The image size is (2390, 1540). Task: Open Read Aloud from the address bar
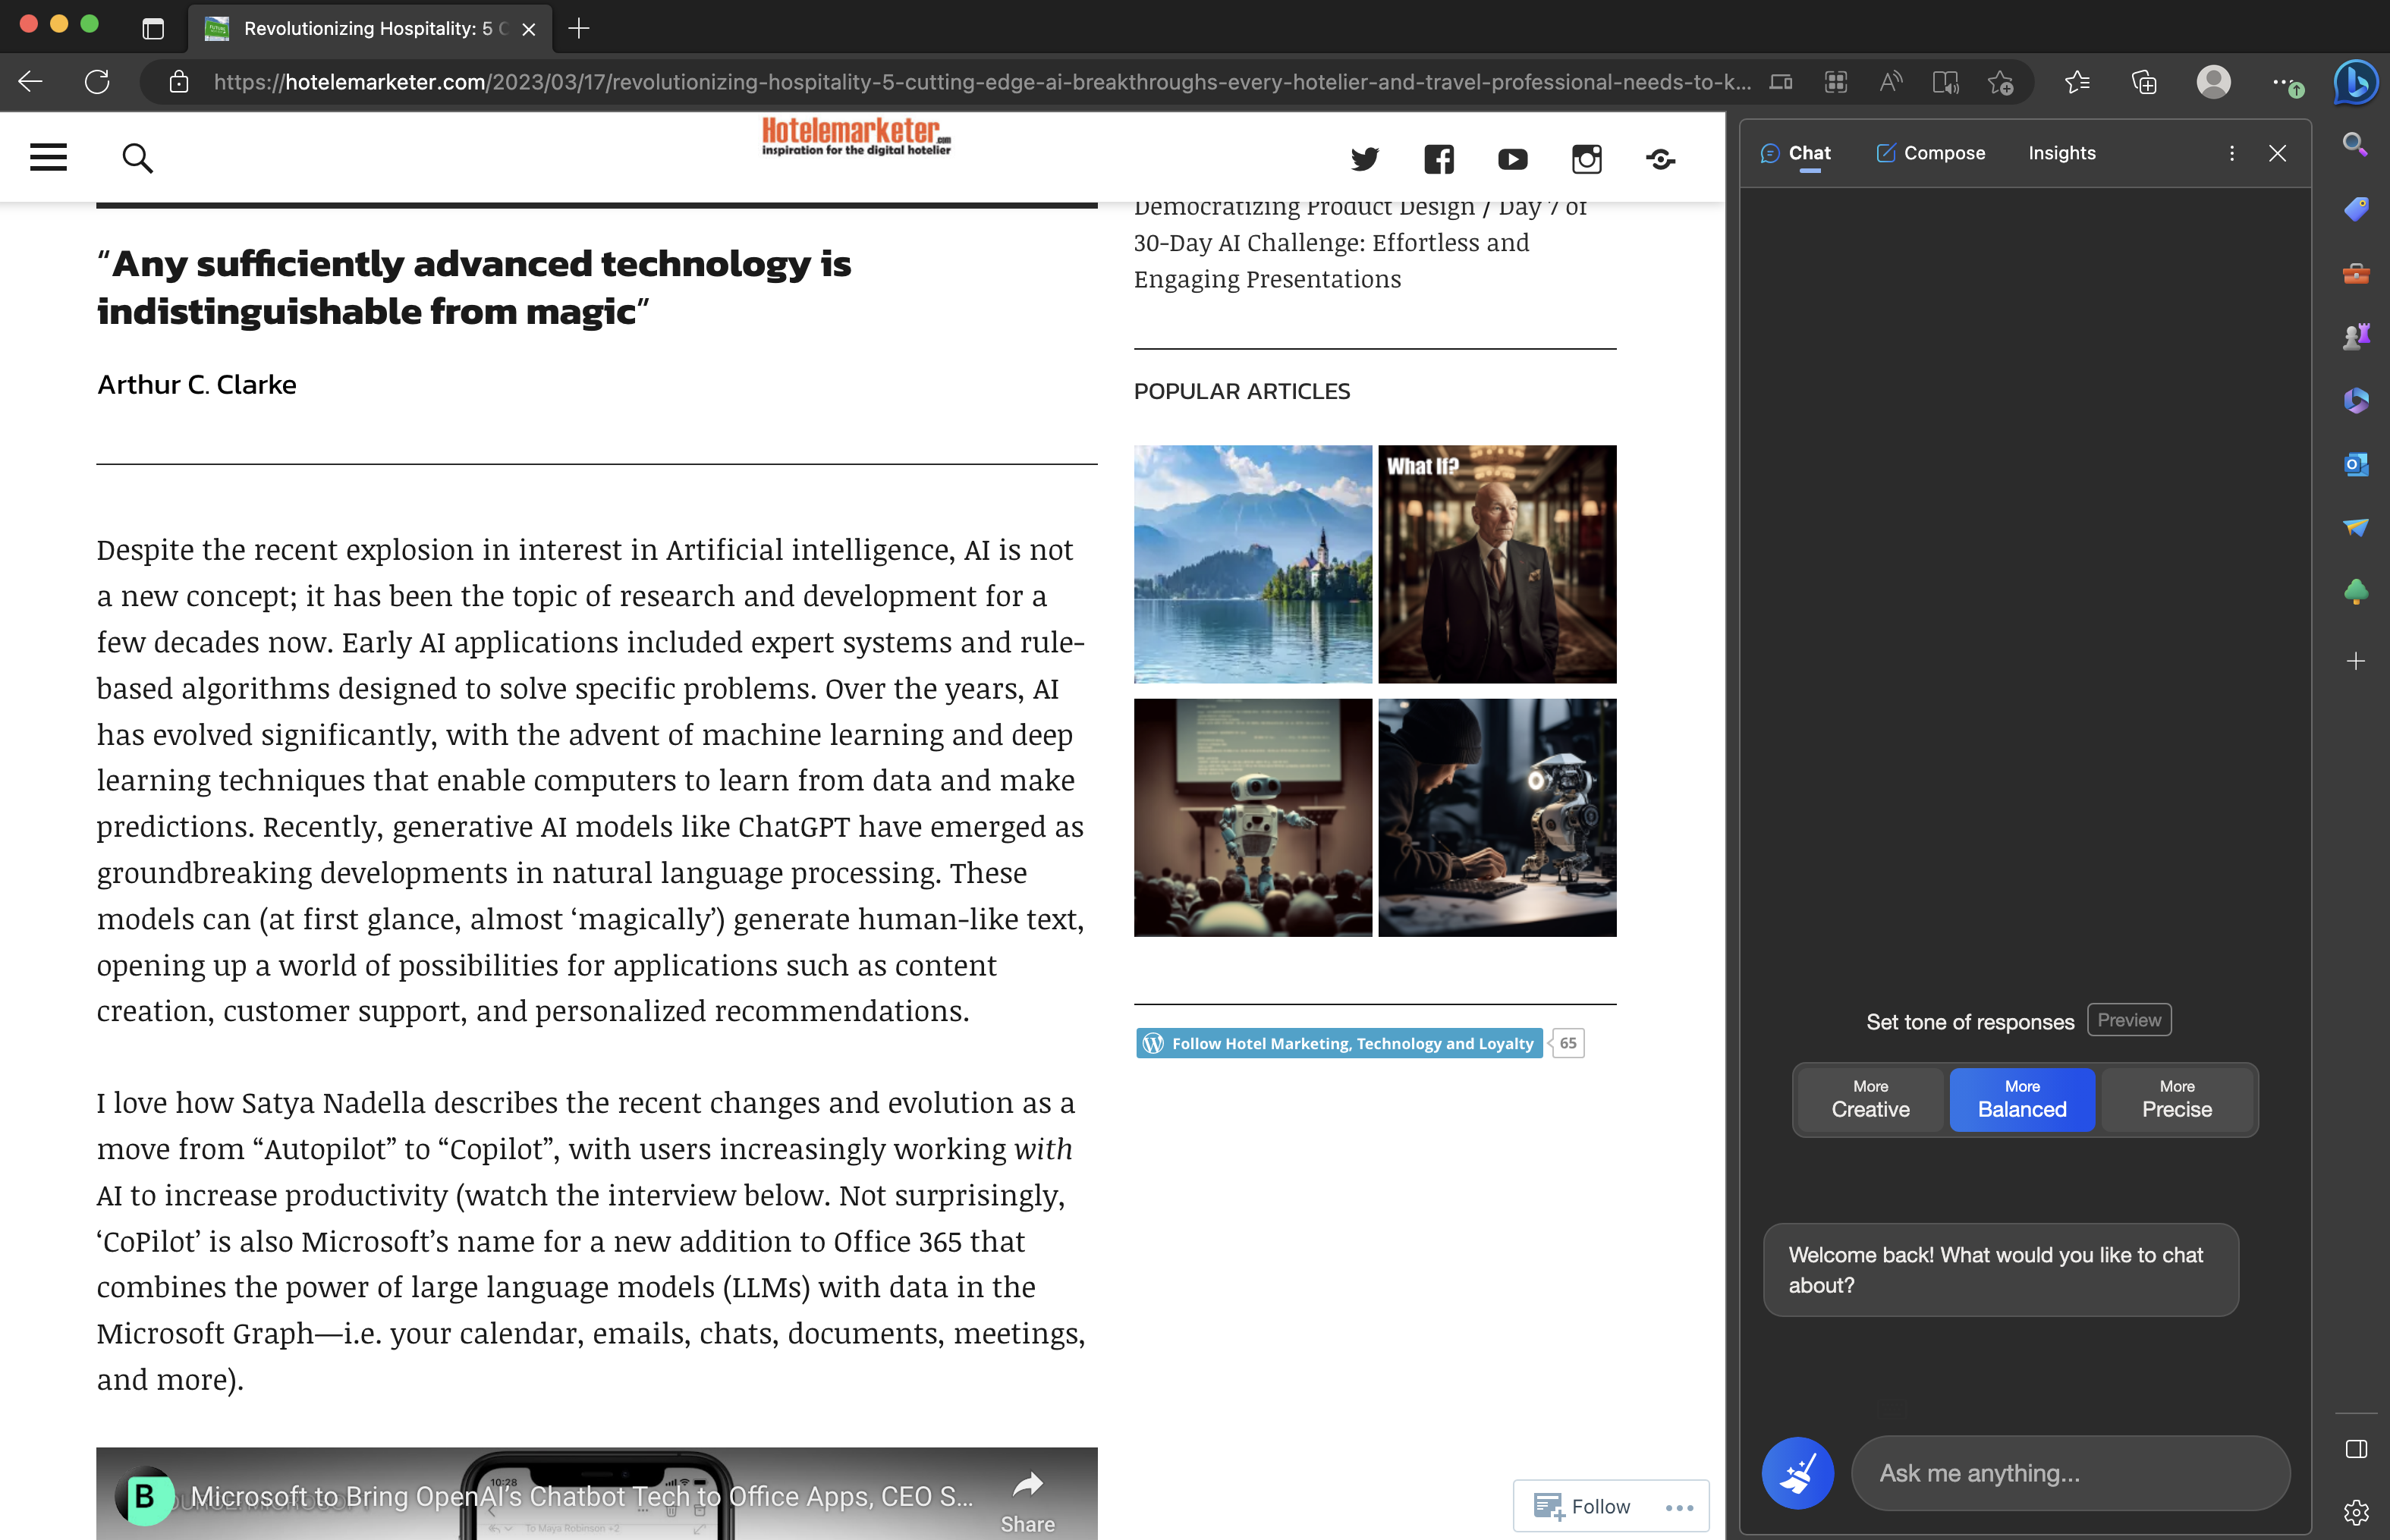1890,82
